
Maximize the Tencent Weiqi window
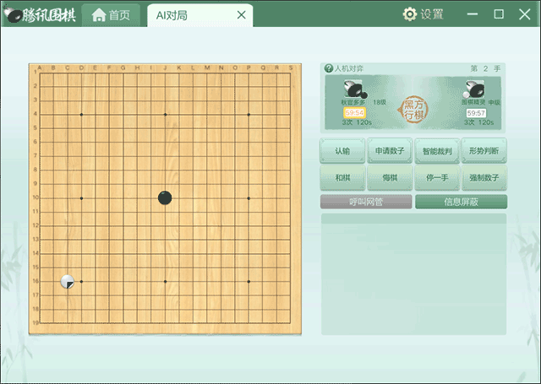click(x=499, y=14)
